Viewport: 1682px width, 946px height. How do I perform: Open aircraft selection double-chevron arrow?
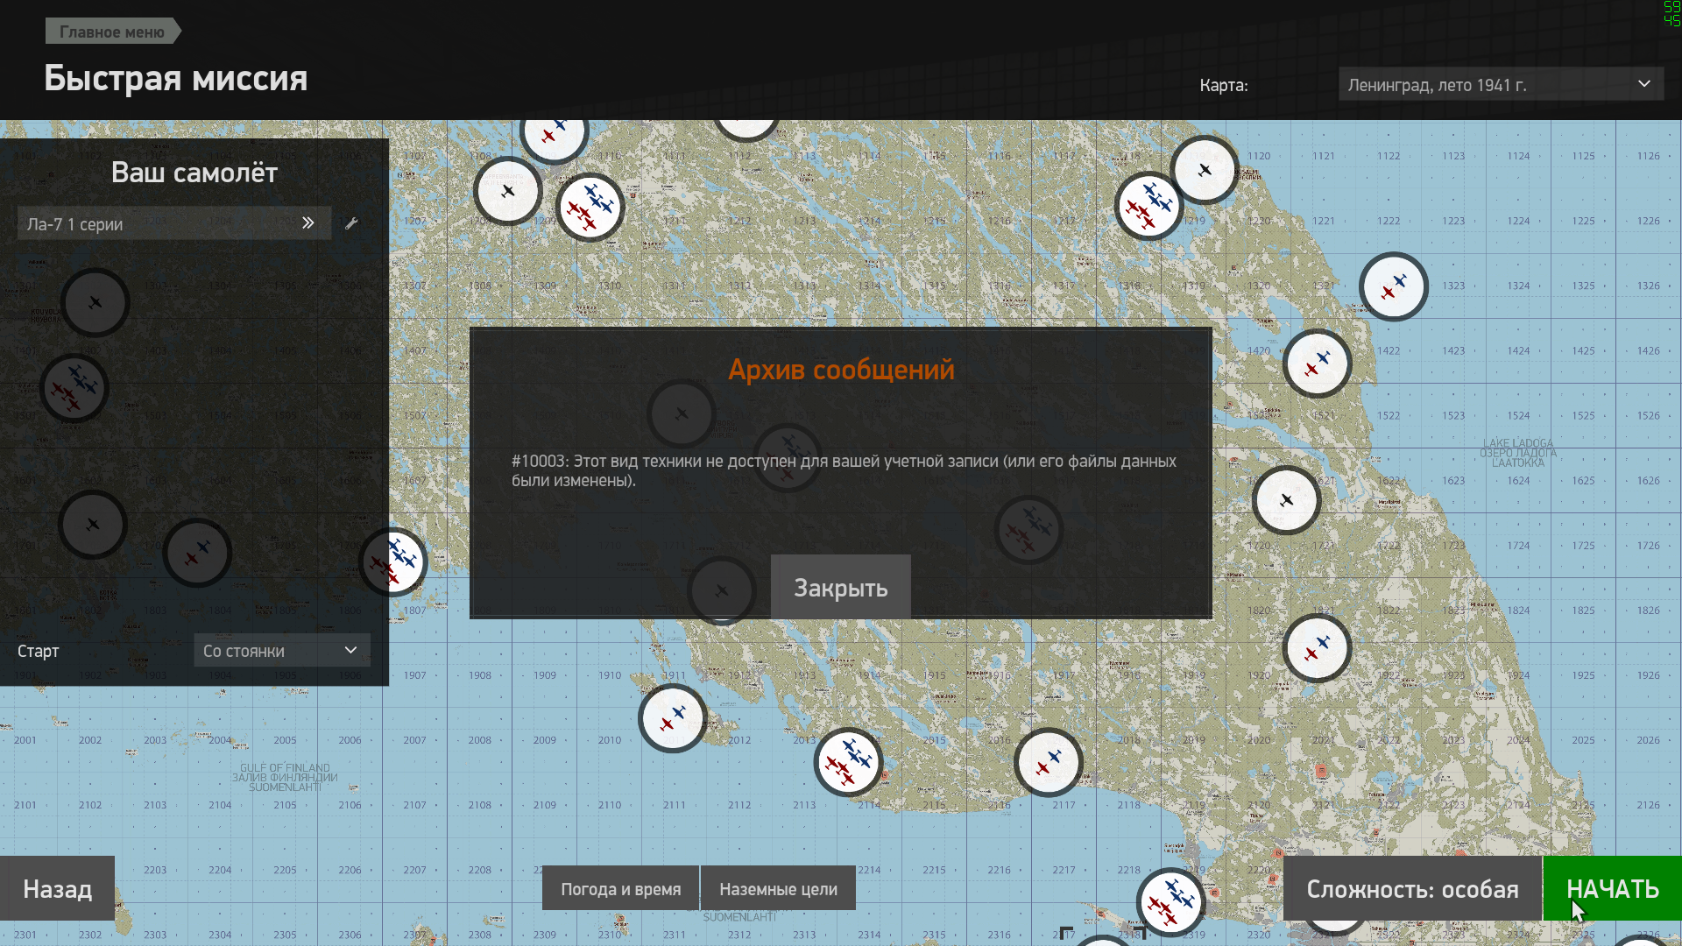click(308, 223)
